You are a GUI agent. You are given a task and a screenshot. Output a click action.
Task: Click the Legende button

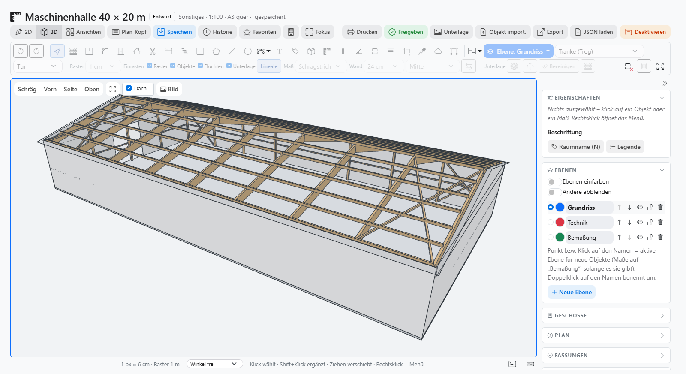coord(625,147)
